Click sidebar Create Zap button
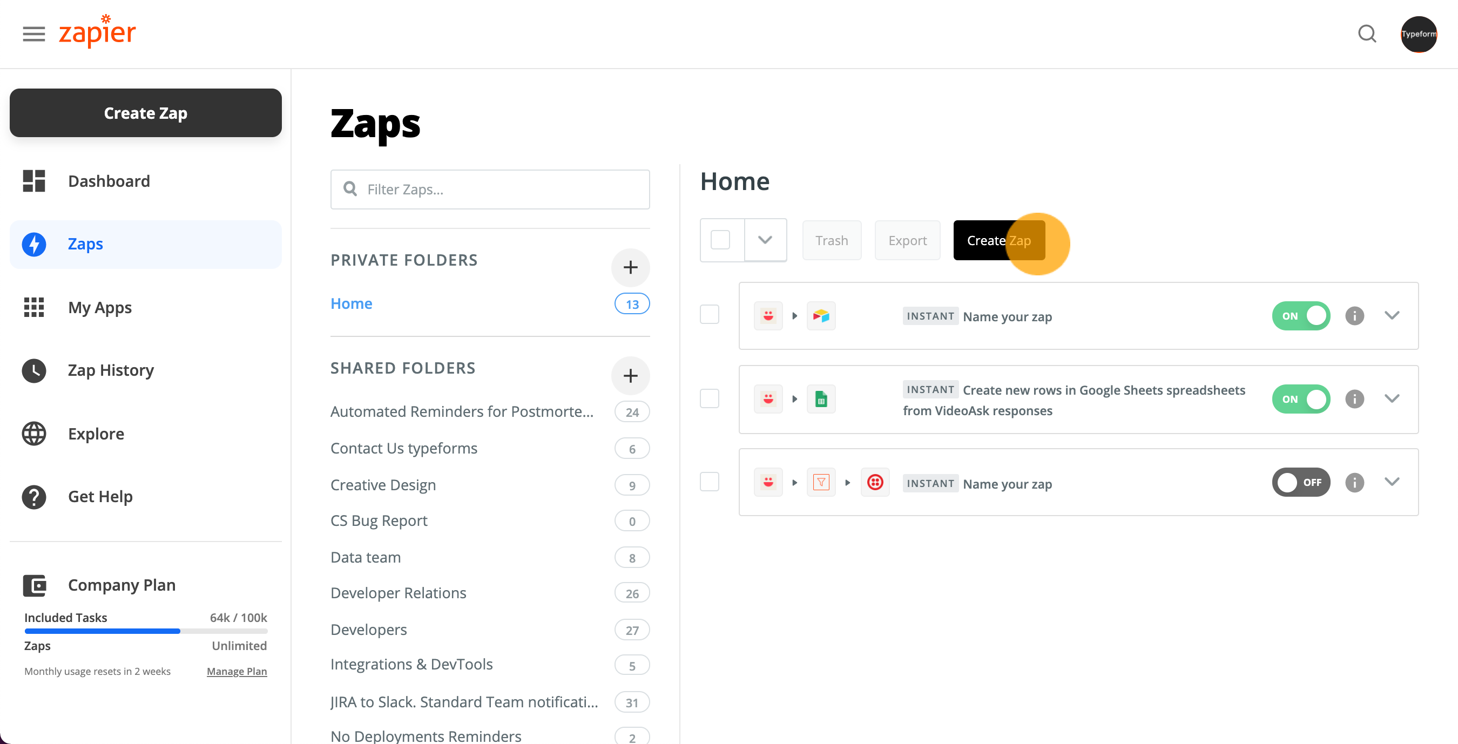The height and width of the screenshot is (744, 1458). 145,113
